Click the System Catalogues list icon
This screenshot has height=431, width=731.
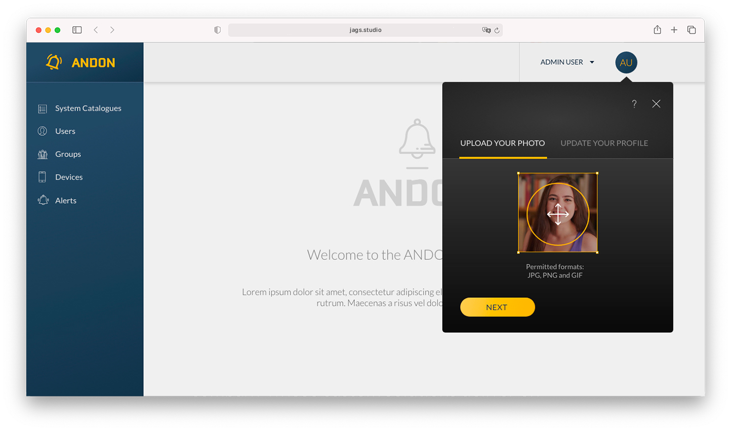(x=43, y=109)
